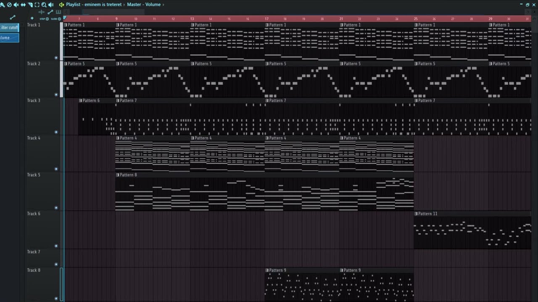Expand the arrow after 'Playlist - eminem is treteret'
This screenshot has width=538, height=302.
[124, 5]
